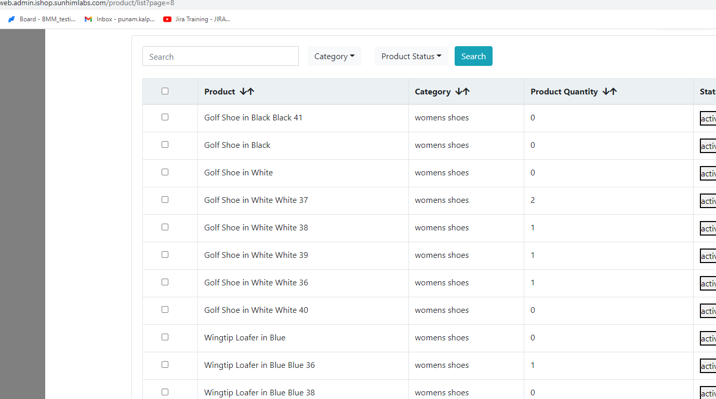Click the browser address bar URL

(x=87, y=3)
